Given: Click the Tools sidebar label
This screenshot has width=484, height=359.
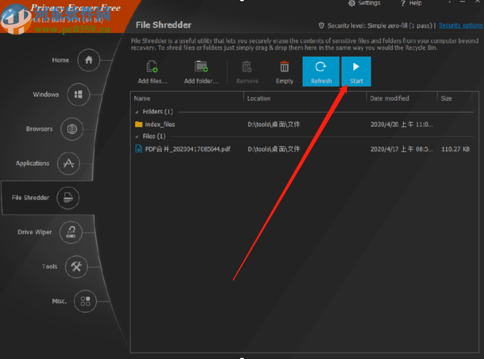Looking at the screenshot, I should click(50, 267).
